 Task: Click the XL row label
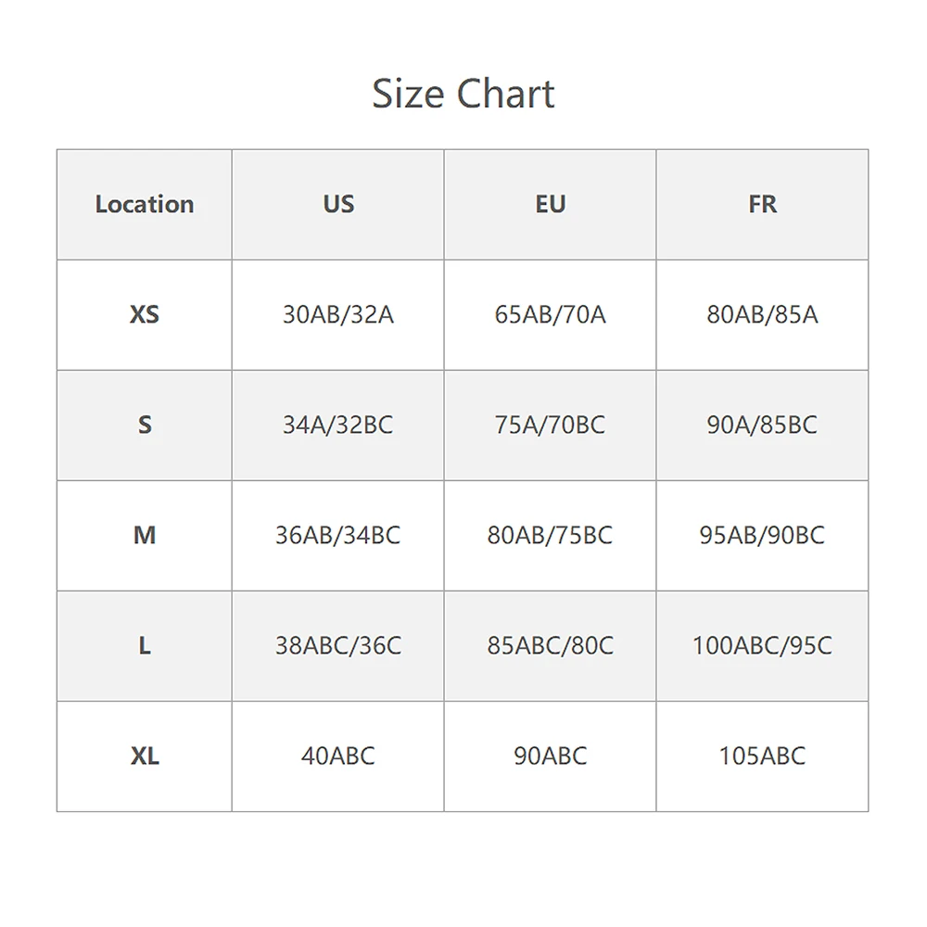click(145, 756)
